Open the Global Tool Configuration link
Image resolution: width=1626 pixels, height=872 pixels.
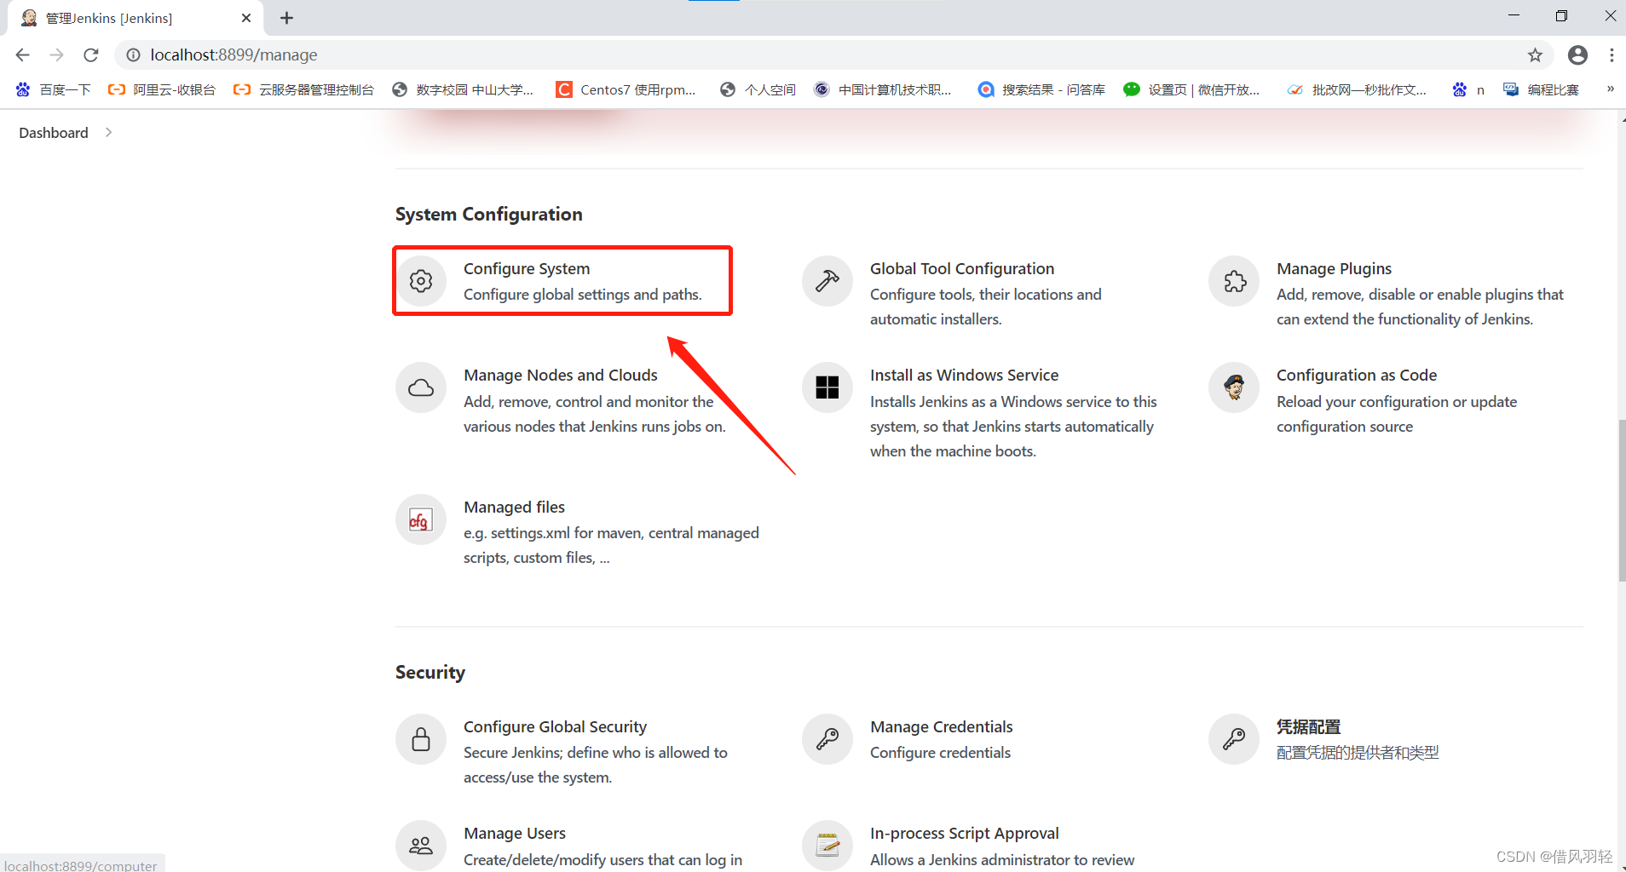(962, 269)
